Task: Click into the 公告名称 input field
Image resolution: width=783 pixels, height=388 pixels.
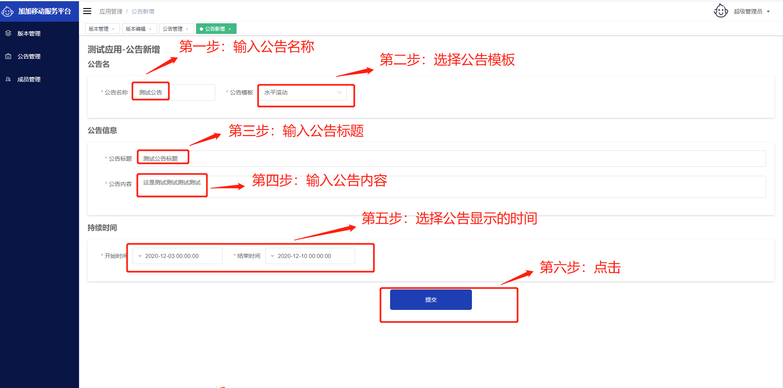Action: (174, 92)
